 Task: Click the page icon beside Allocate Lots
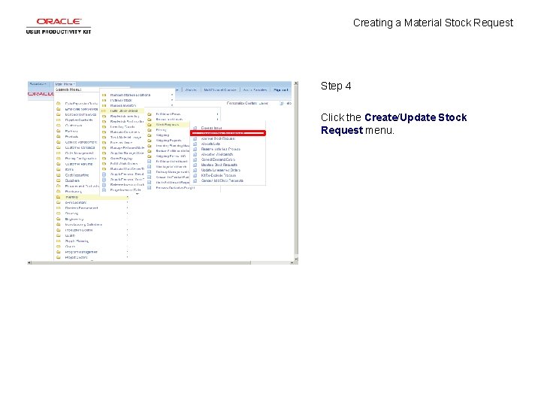point(195,144)
